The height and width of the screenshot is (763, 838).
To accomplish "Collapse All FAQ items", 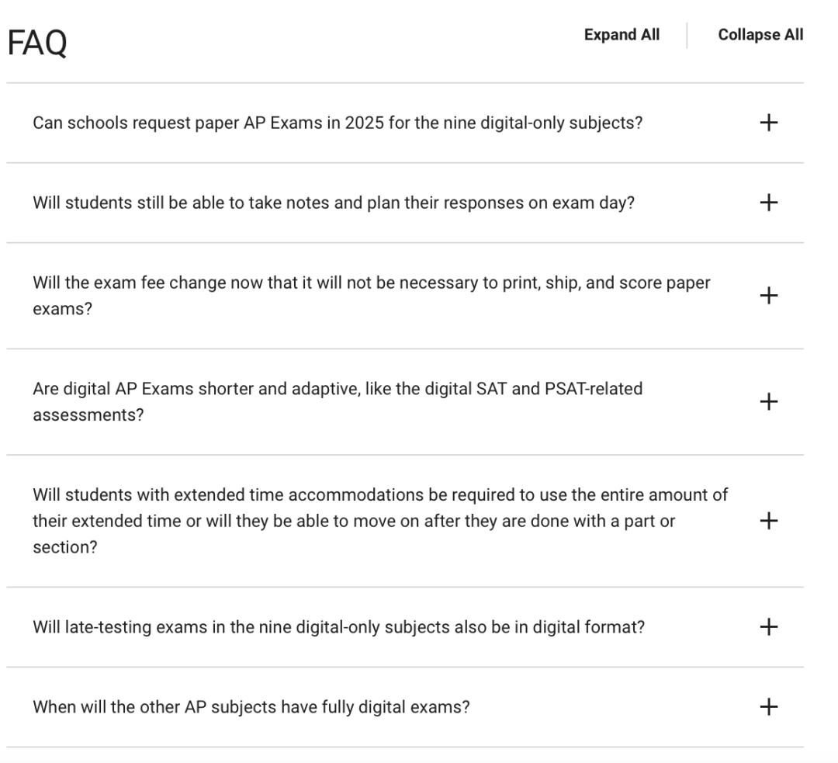I will pyautogui.click(x=760, y=35).
